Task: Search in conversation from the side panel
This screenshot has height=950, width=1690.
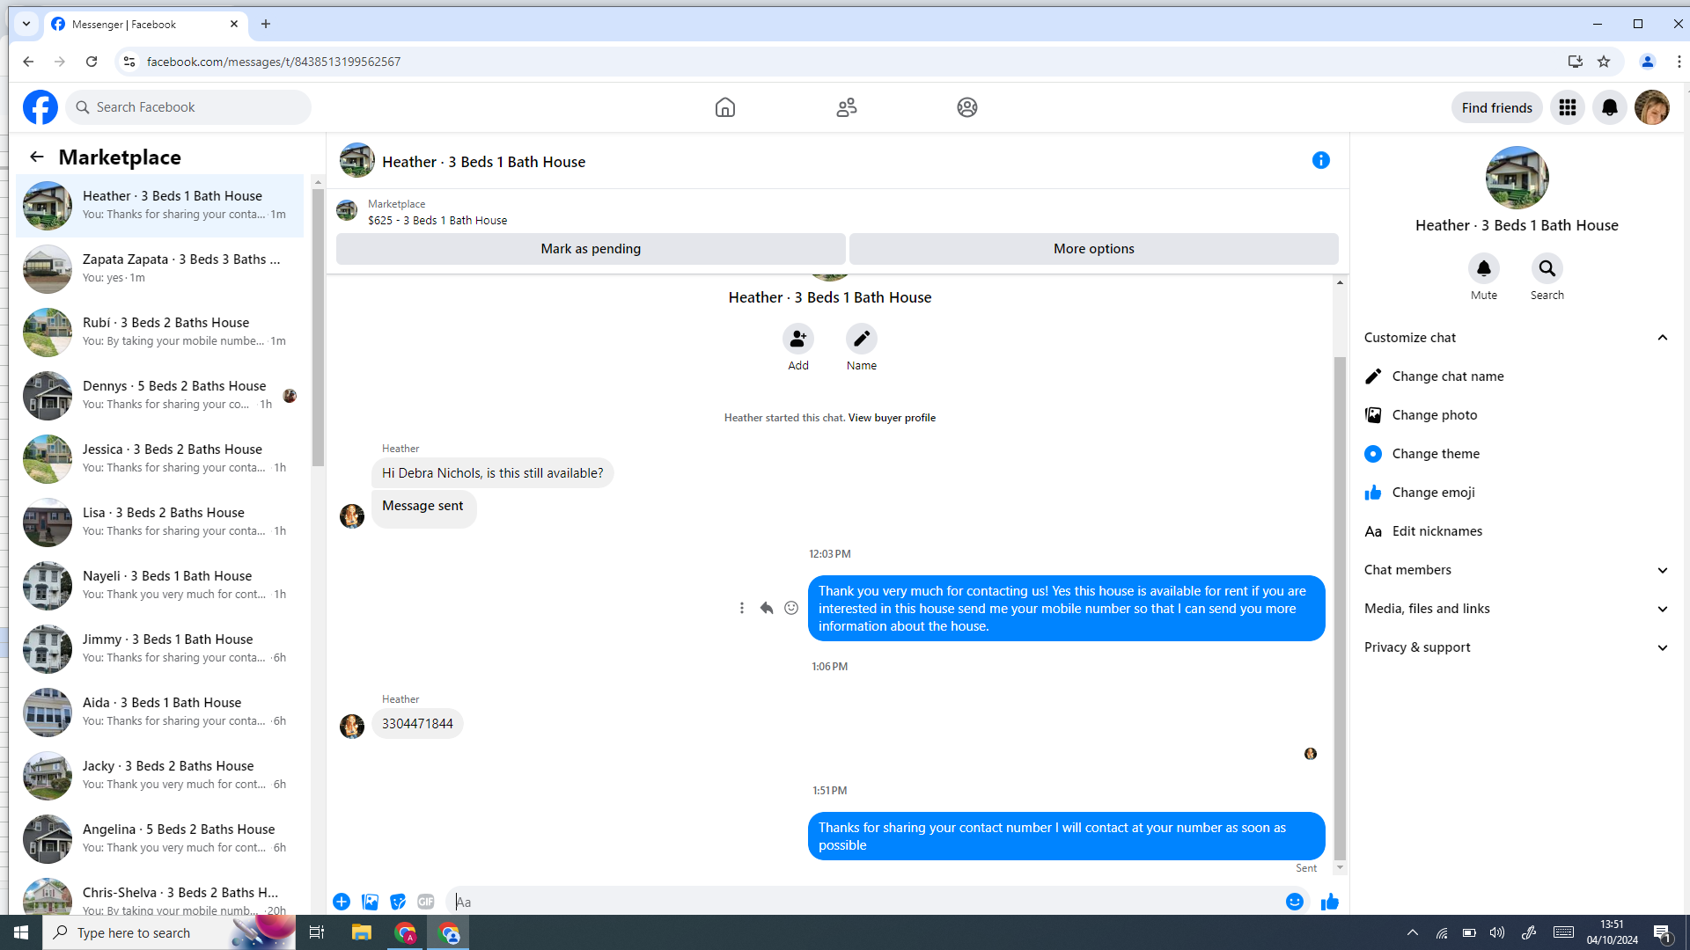Action: [x=1547, y=268]
